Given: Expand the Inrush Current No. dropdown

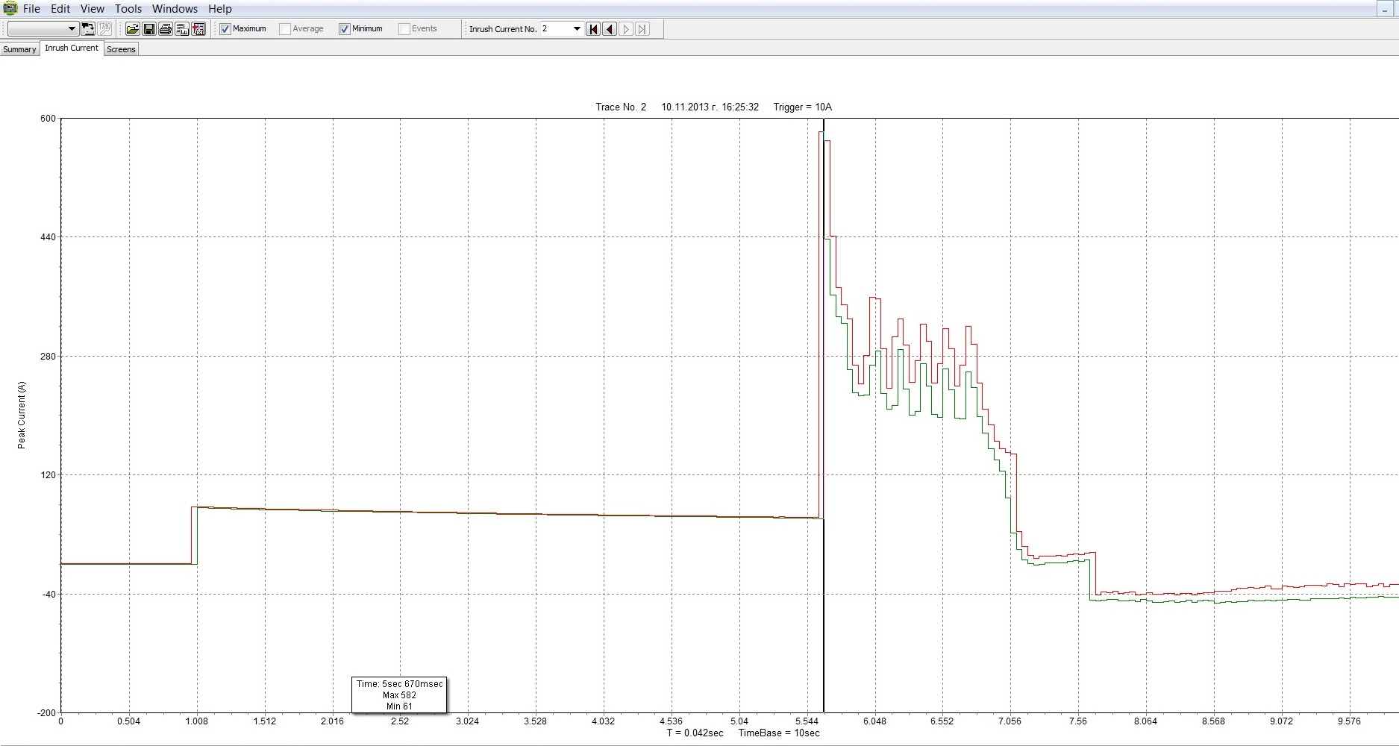Looking at the screenshot, I should click(577, 29).
